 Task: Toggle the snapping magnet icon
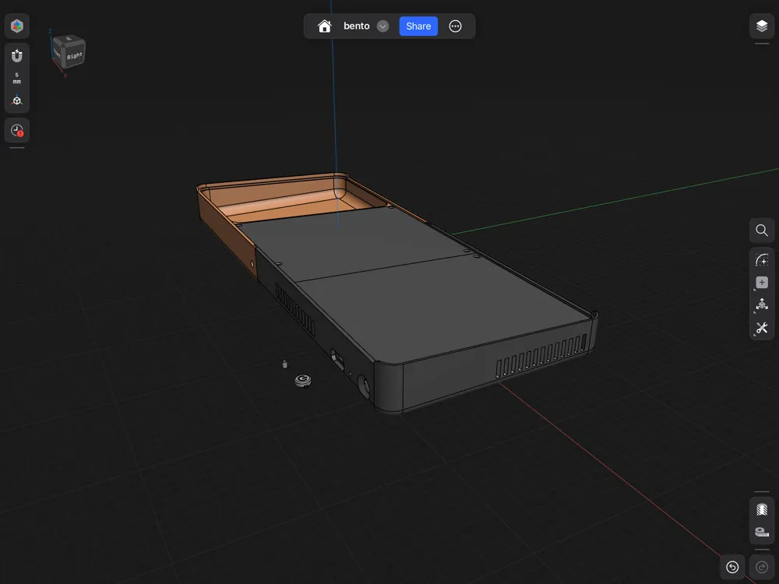click(17, 56)
